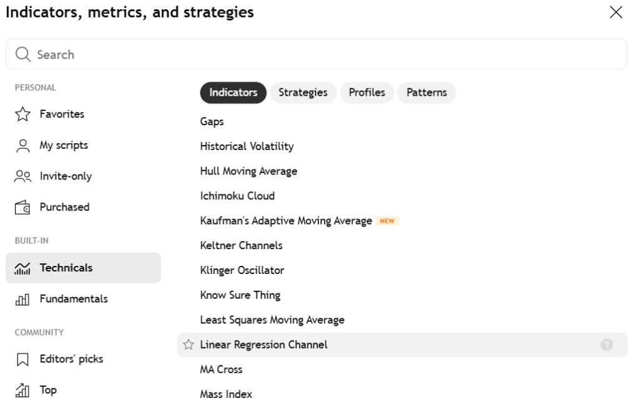Viewport: 639px width, 406px height.
Task: Click the Technicals chart icon
Action: pos(23,268)
